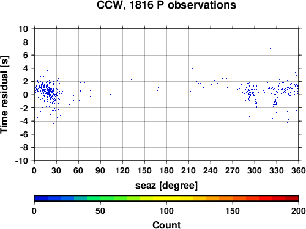Click the x-axis tick label 180

click(166, 170)
